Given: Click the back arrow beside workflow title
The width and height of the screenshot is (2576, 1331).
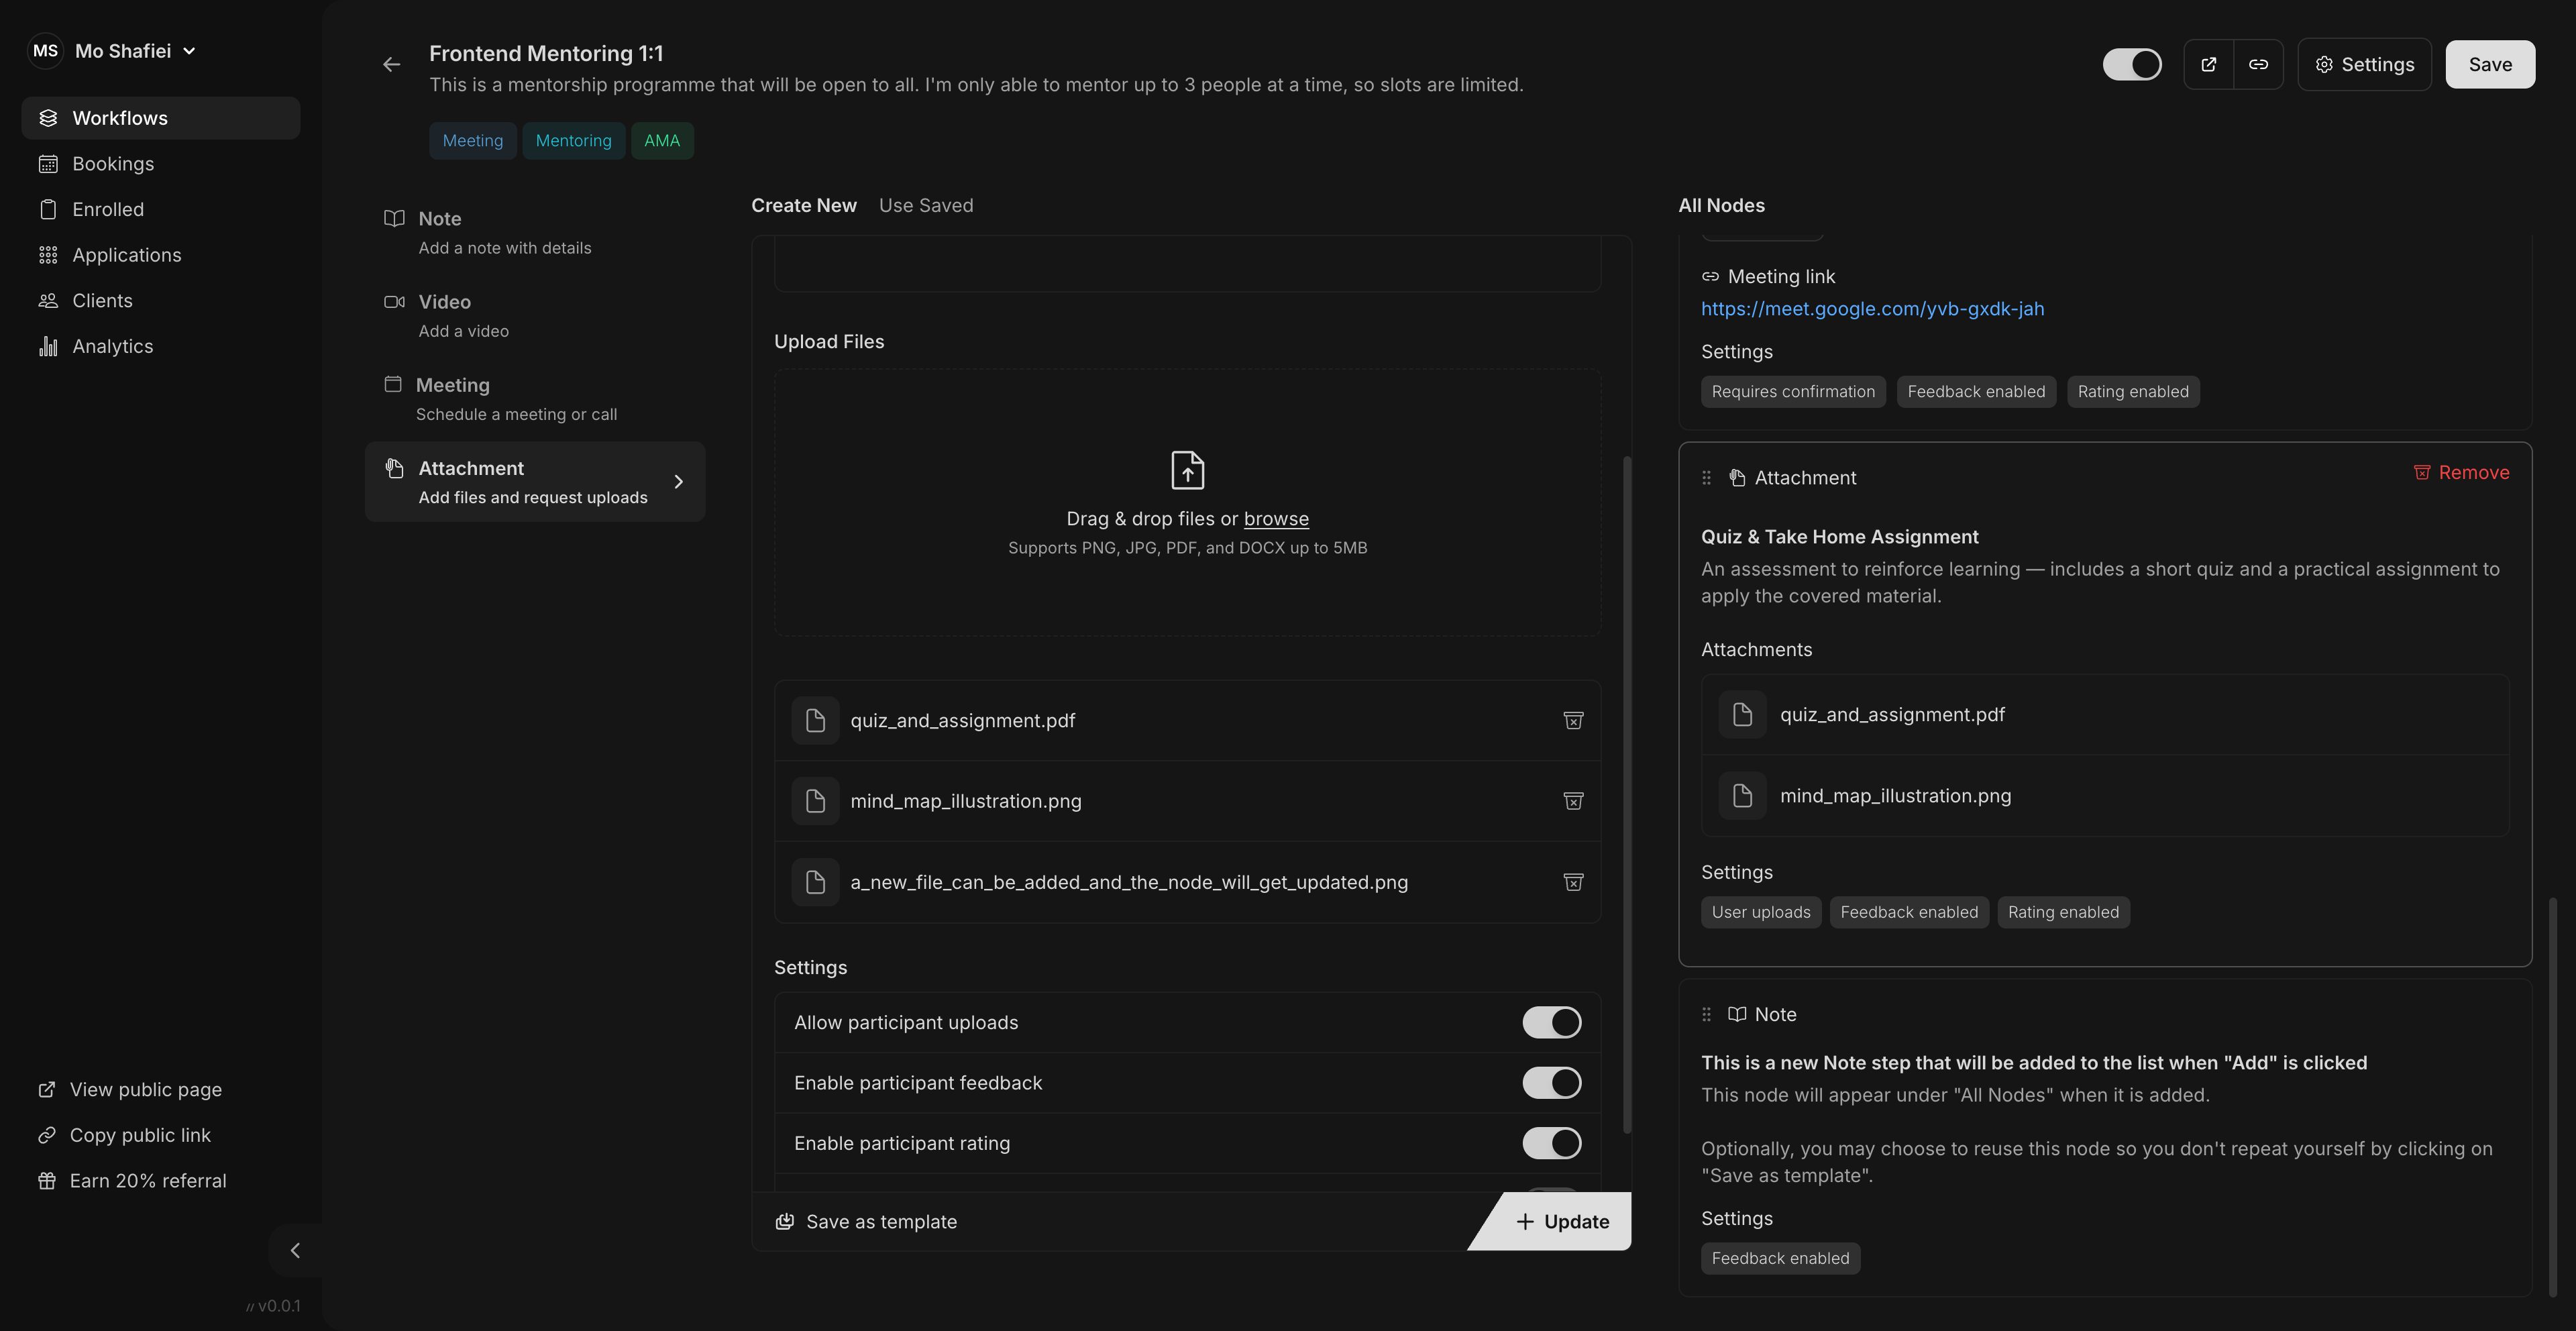Looking at the screenshot, I should [x=391, y=65].
